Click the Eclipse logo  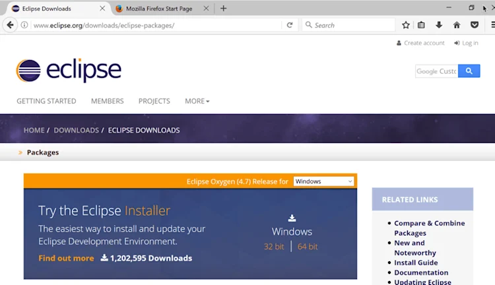pos(69,71)
